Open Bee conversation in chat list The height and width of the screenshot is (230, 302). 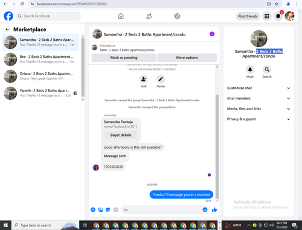tap(40, 59)
